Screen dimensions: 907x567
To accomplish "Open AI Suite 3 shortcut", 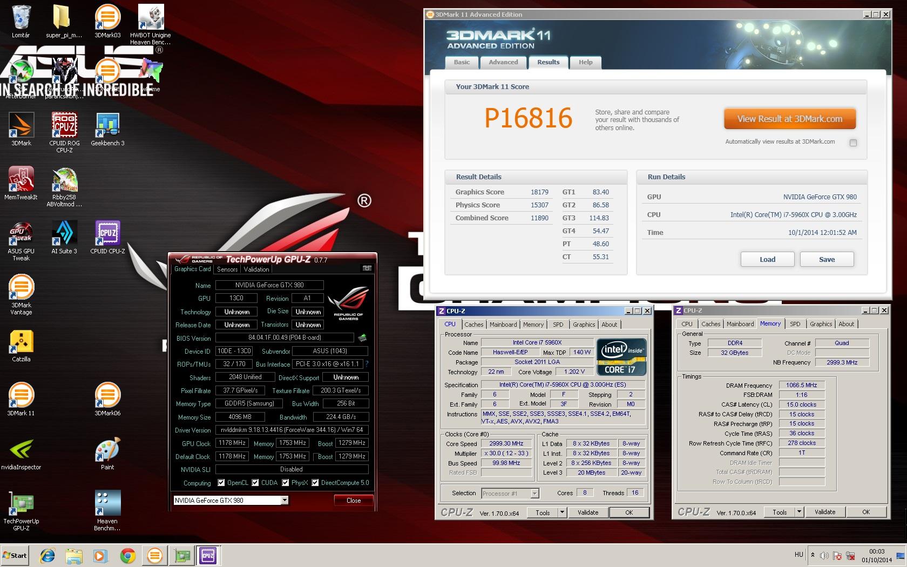I will (64, 238).
